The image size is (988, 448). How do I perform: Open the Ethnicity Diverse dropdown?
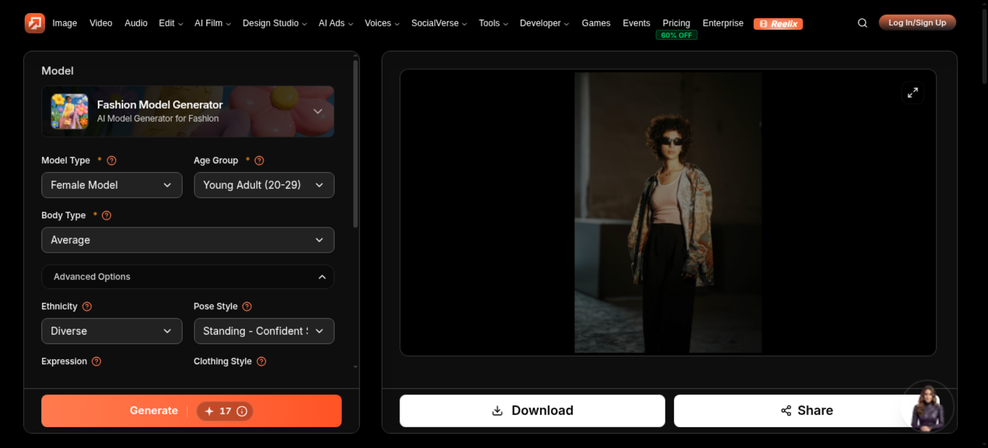pos(112,331)
